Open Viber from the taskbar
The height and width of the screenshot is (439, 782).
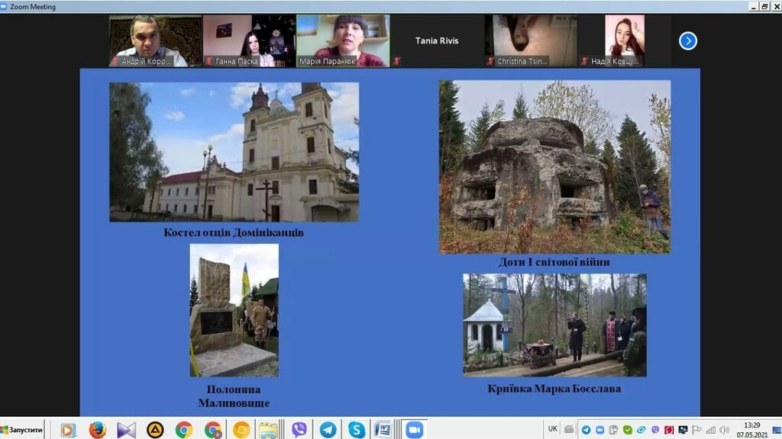[x=299, y=429]
